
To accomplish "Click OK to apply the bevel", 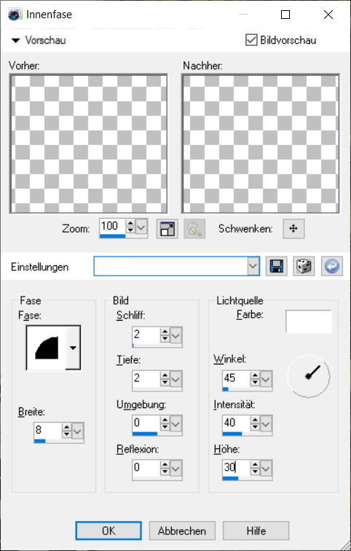I will pyautogui.click(x=109, y=531).
